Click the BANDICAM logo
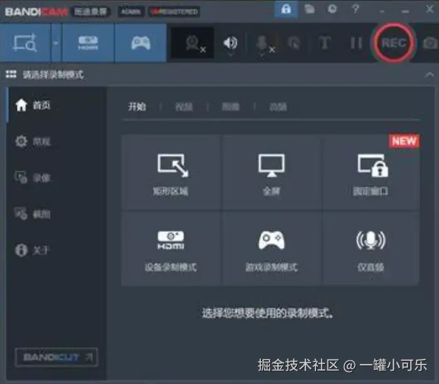Screen dimensions: 439x384 click(36, 12)
